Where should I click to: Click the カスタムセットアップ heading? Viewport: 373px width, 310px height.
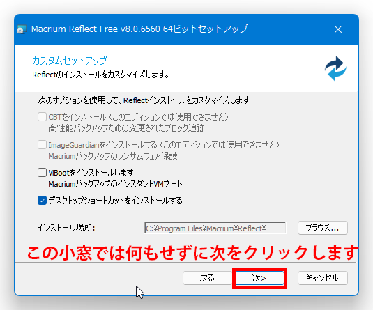point(70,61)
